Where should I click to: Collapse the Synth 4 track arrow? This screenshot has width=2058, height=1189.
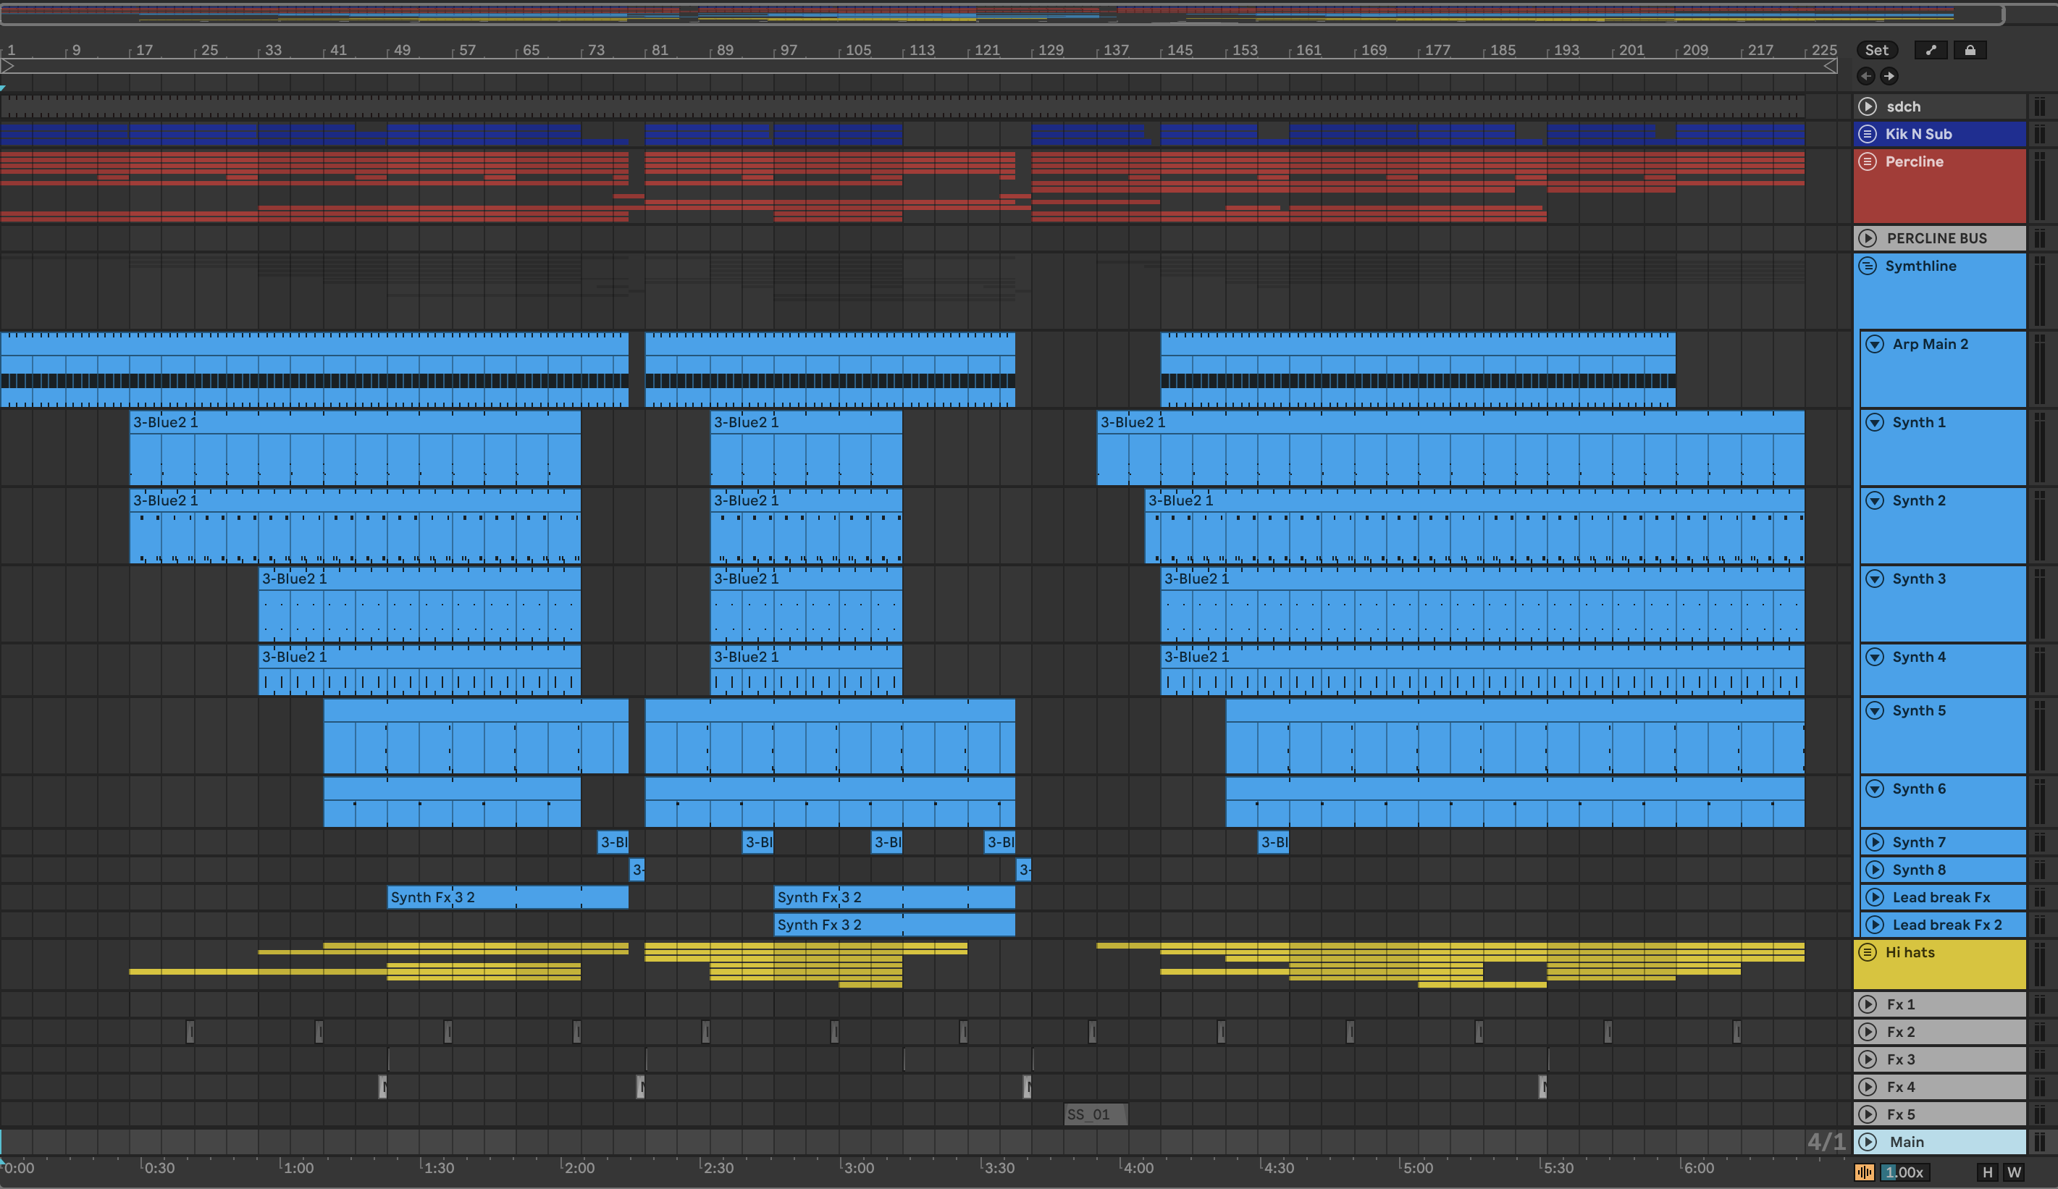tap(1875, 657)
